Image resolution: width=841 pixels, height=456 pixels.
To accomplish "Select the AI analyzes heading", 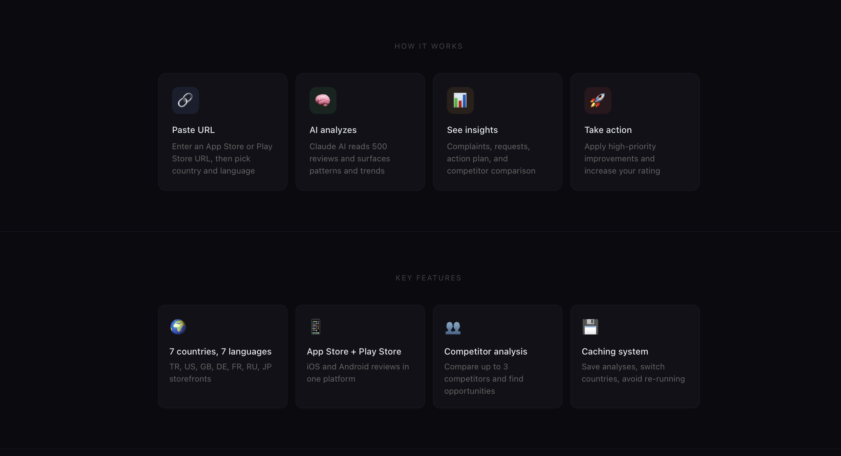I will coord(333,130).
